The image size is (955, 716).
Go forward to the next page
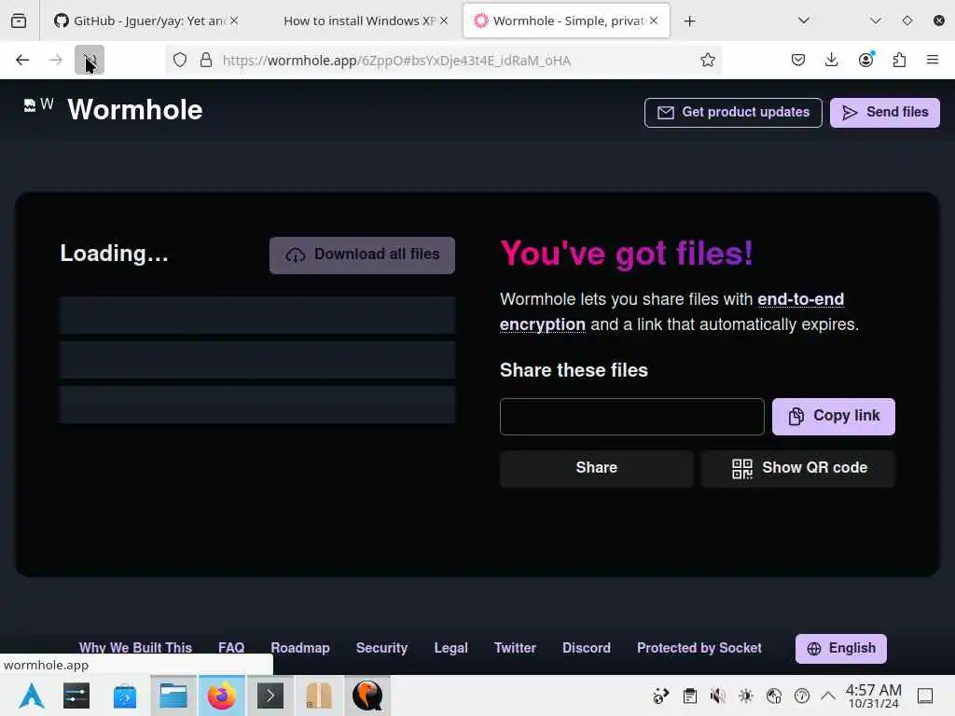coord(56,60)
